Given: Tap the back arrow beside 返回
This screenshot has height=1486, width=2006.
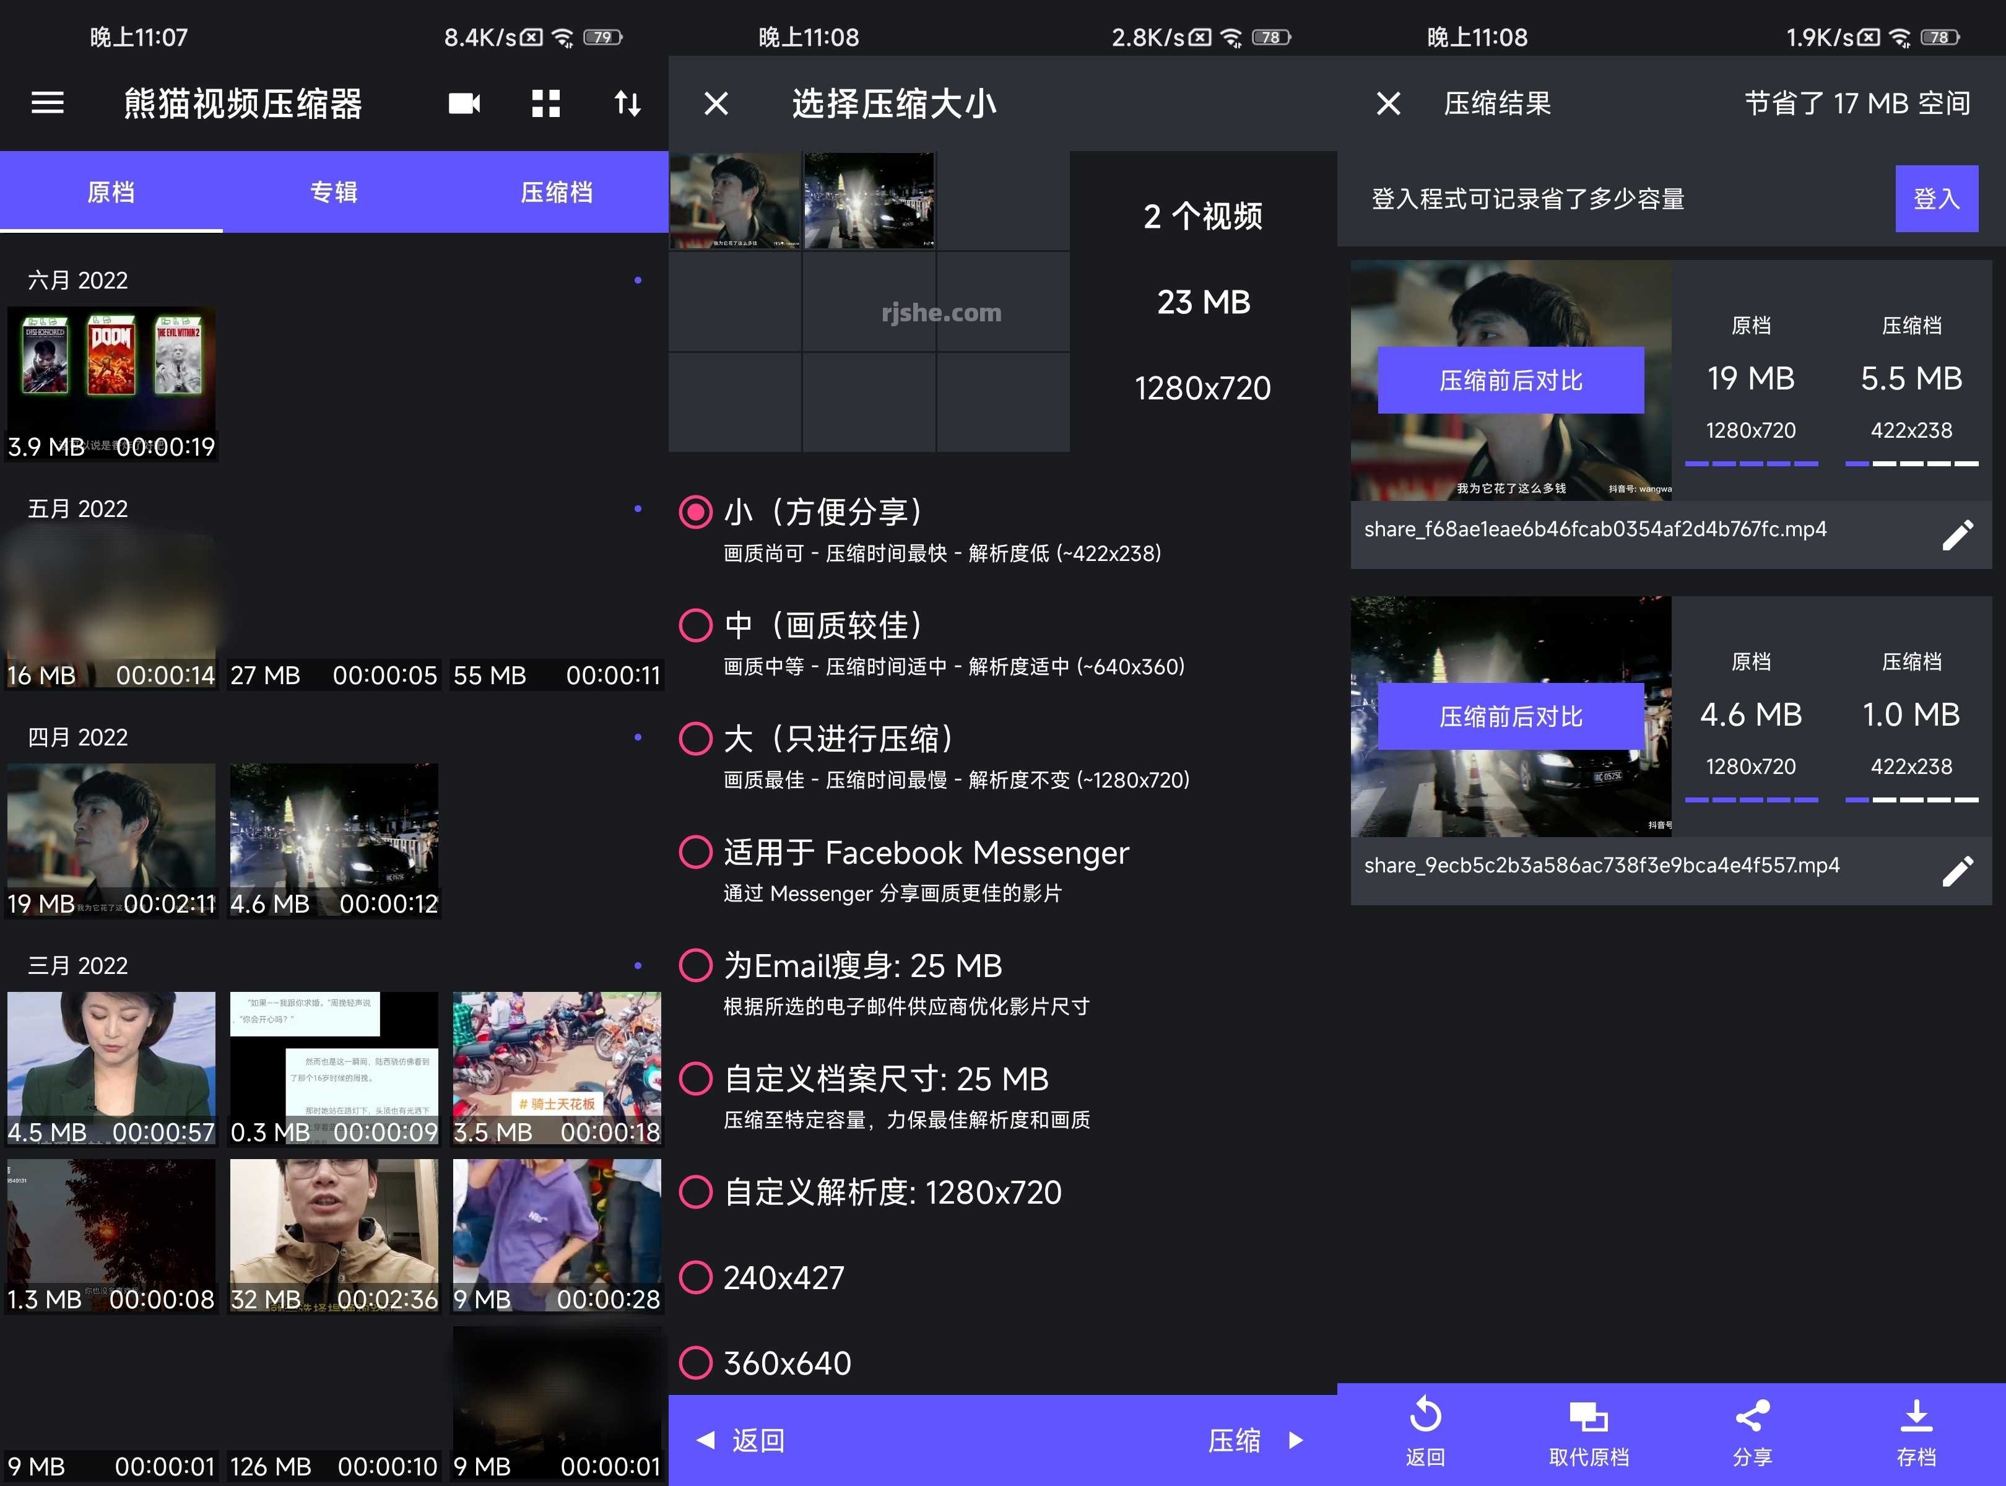Looking at the screenshot, I should click(x=708, y=1439).
